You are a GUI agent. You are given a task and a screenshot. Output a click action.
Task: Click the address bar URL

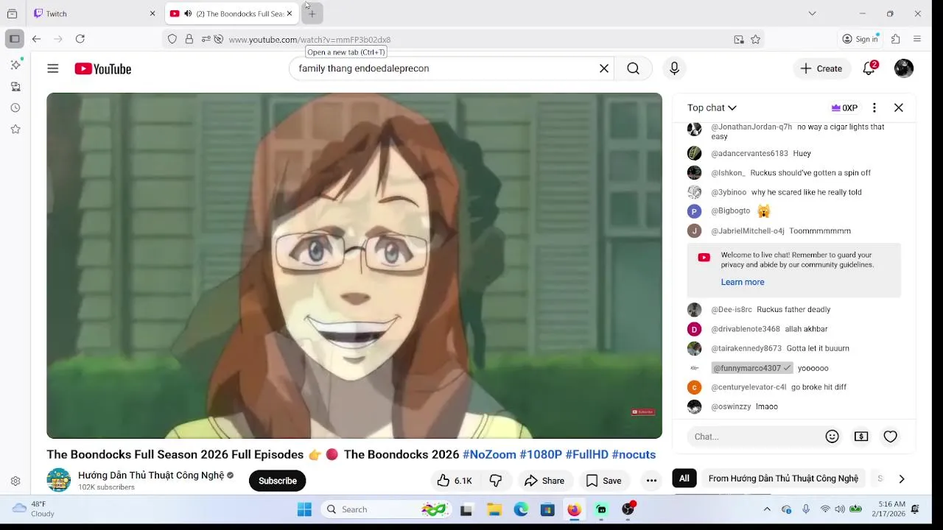pyautogui.click(x=309, y=40)
